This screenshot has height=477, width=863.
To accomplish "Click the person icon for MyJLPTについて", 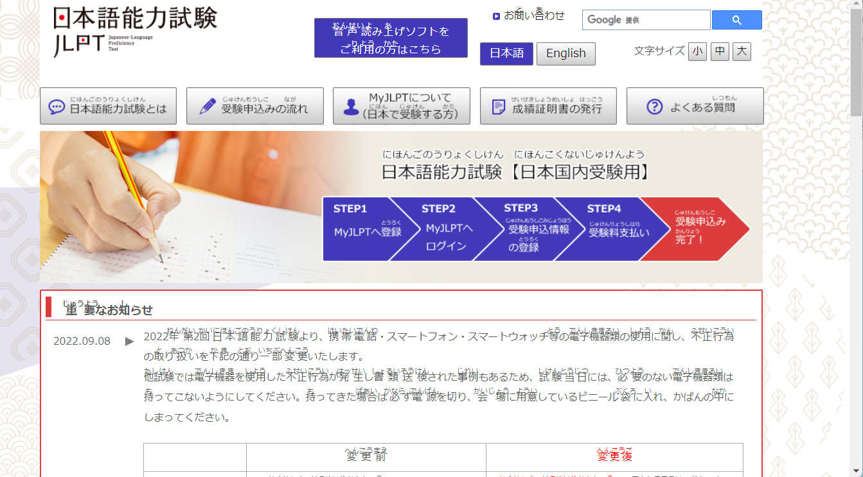I will coord(351,107).
